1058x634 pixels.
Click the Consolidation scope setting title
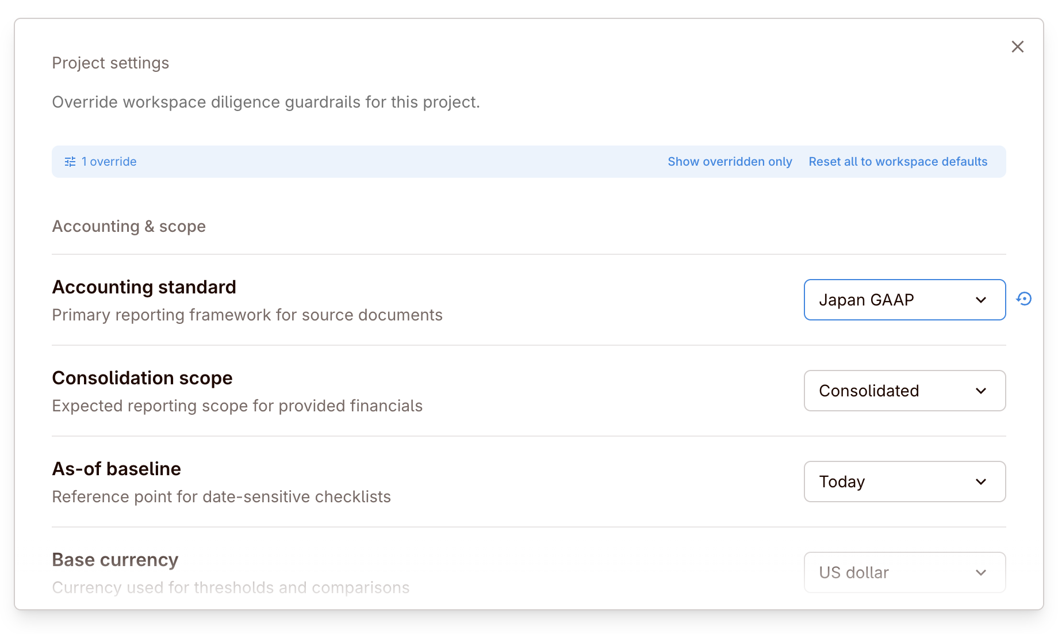pos(143,378)
